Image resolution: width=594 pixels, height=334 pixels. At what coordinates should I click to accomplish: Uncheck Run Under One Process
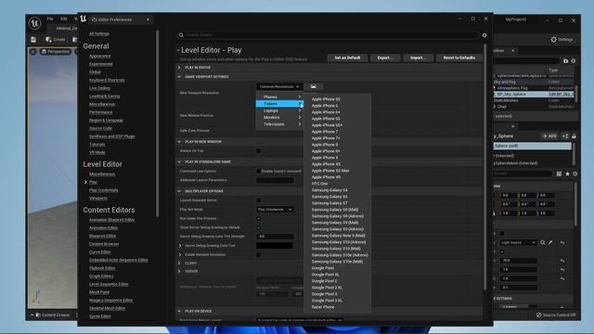(x=258, y=219)
